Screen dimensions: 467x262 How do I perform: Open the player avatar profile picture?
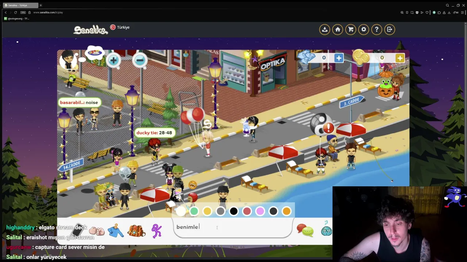(x=68, y=59)
